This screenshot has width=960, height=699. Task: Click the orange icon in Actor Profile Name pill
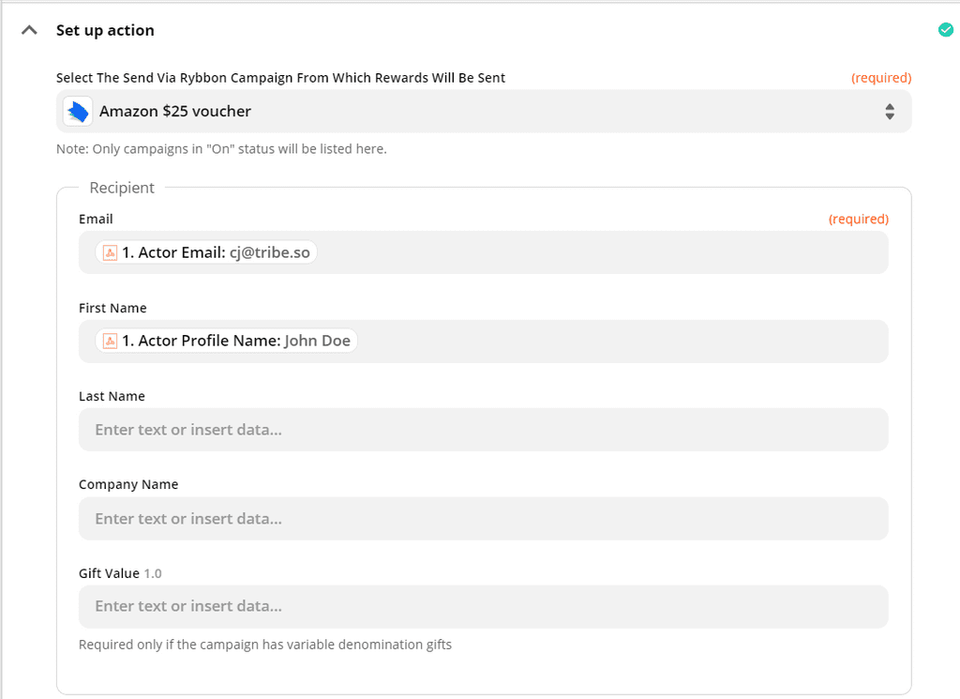coord(110,341)
